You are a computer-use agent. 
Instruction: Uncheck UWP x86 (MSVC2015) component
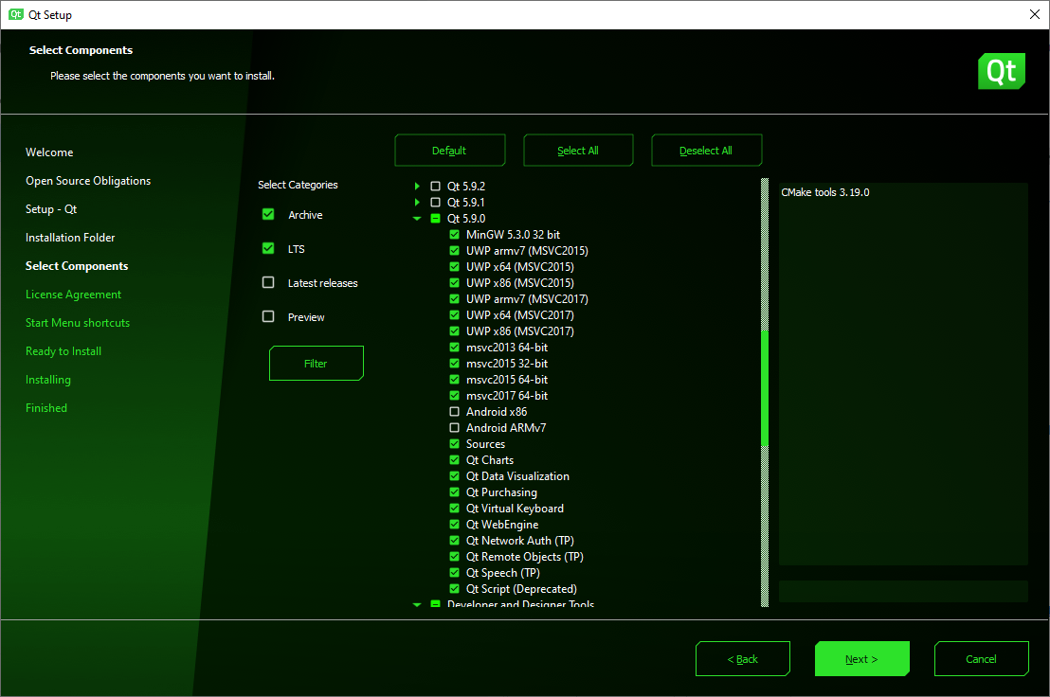(x=454, y=282)
